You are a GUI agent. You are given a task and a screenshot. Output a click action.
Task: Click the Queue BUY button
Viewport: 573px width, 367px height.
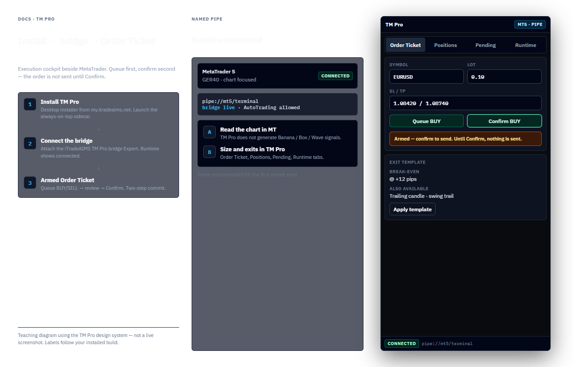pyautogui.click(x=427, y=121)
